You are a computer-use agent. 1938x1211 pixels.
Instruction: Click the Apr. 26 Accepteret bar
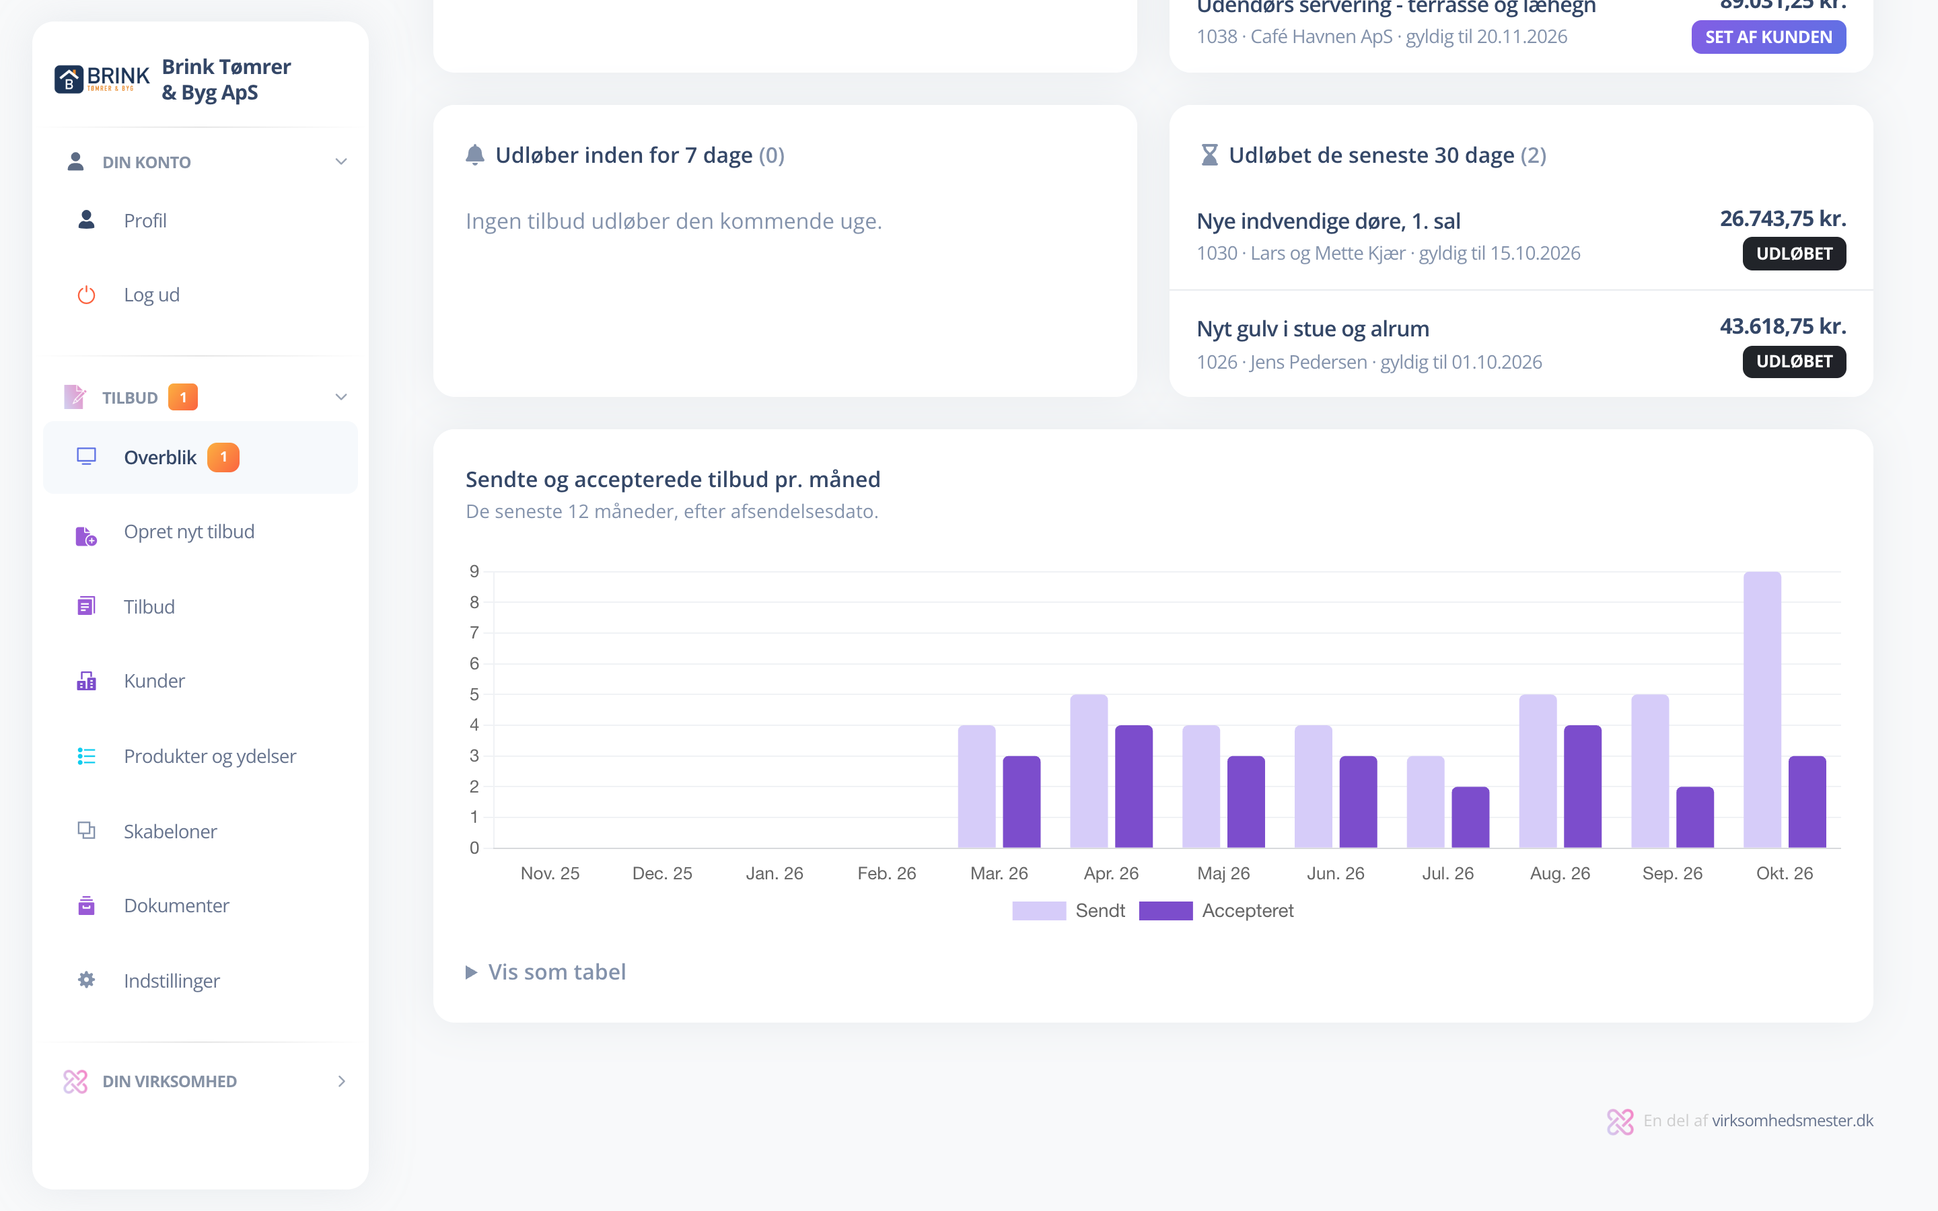click(x=1133, y=786)
